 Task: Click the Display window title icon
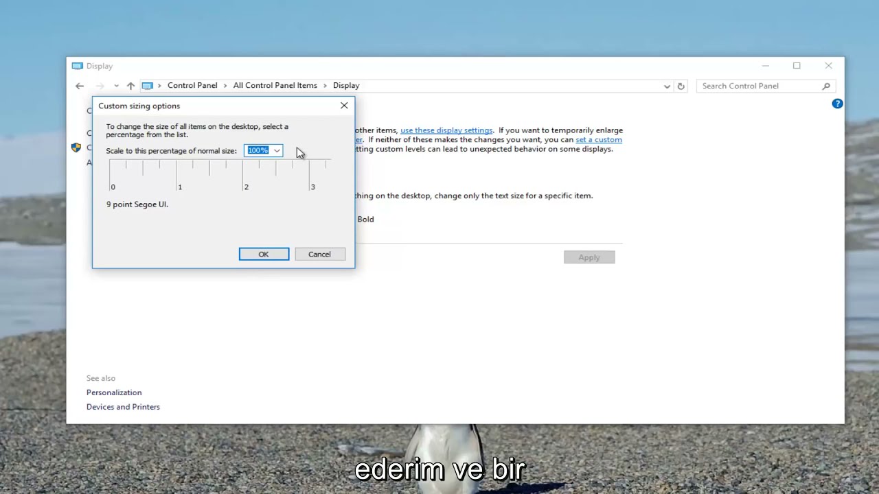point(78,66)
